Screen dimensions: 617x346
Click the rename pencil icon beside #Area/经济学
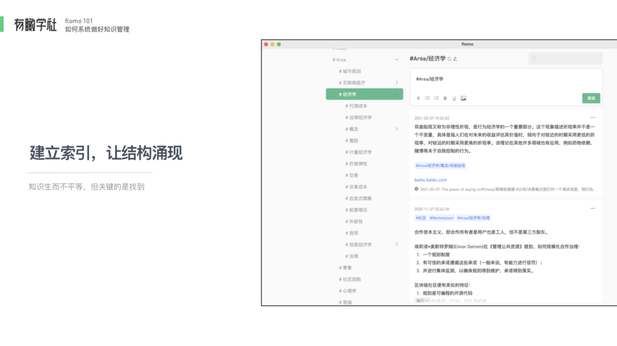click(x=455, y=59)
